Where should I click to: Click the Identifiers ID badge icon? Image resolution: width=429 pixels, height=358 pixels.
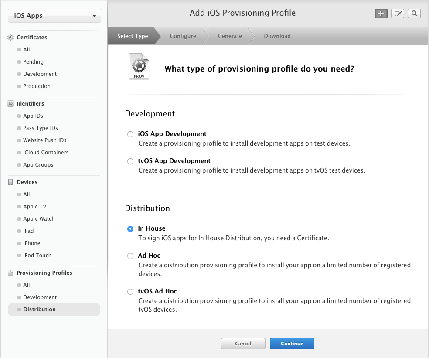pyautogui.click(x=11, y=104)
